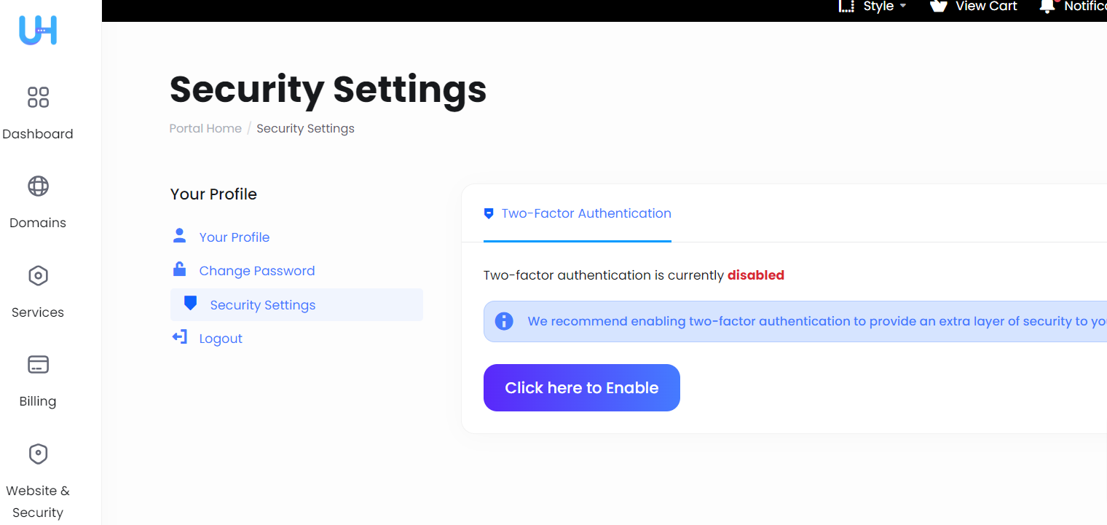Open Website & Security shield icon
Viewport: 1107px width, 525px height.
click(38, 454)
